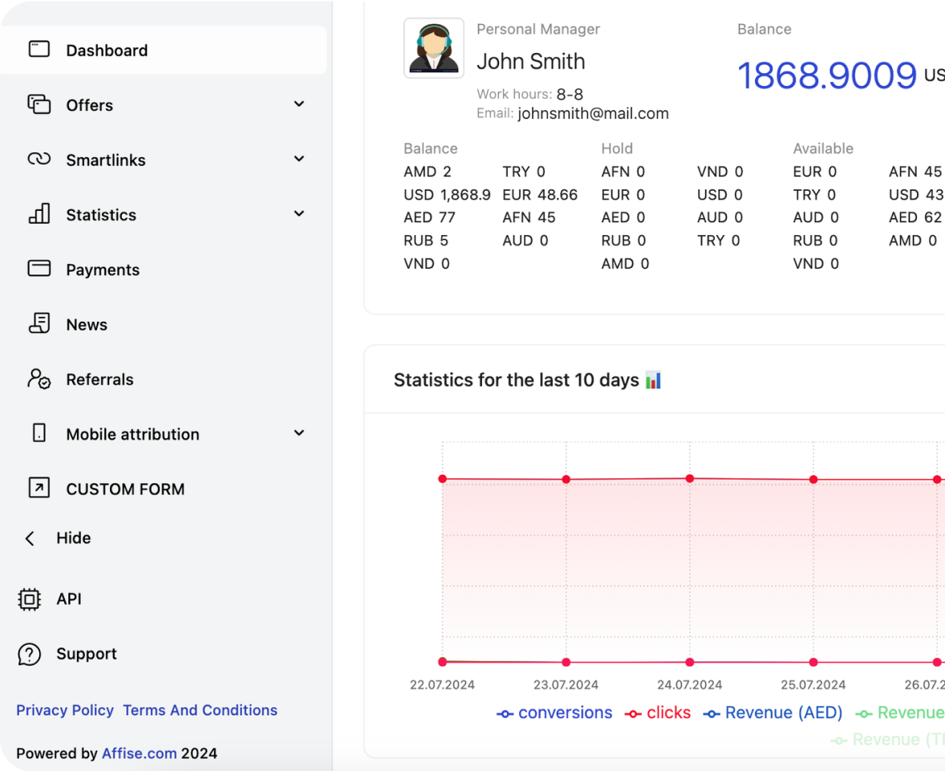This screenshot has height=771, width=945.
Task: Open the Terms And Conditions link
Action: click(200, 710)
